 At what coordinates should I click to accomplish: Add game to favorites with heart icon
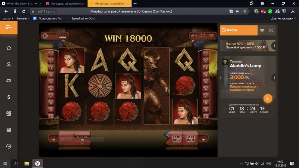(262, 30)
